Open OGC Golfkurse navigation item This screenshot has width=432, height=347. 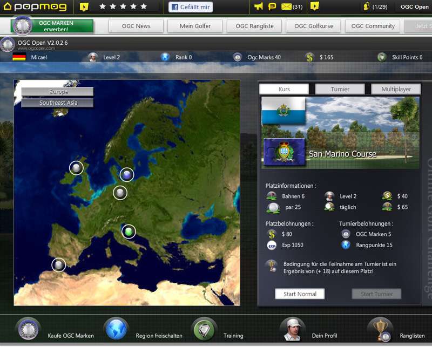(x=314, y=25)
